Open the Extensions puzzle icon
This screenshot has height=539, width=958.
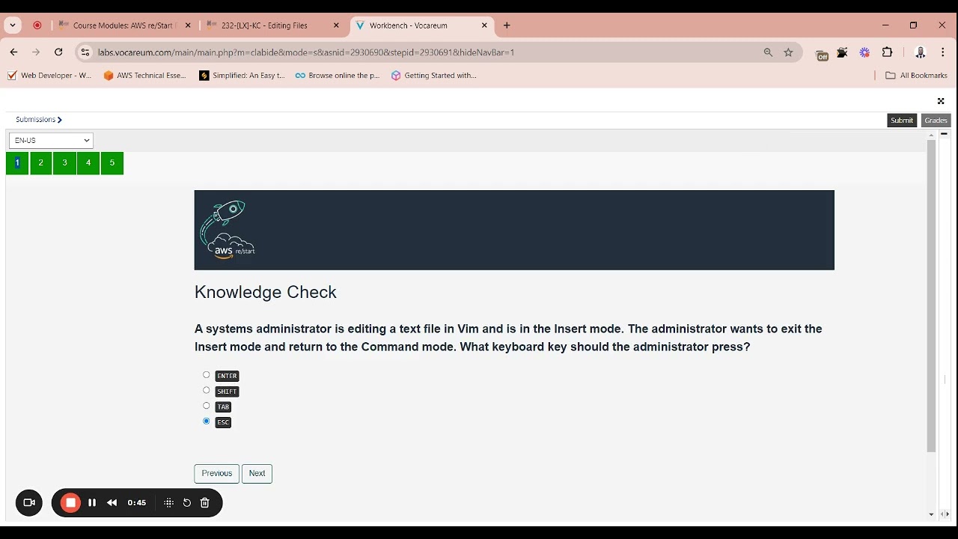(x=888, y=52)
